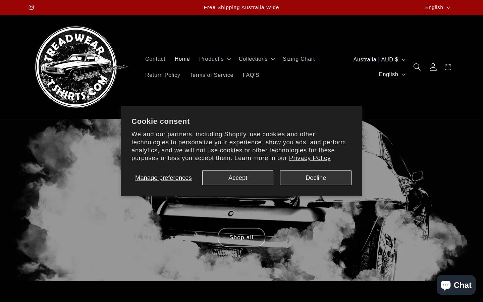Expand the Product's menu

click(215, 59)
